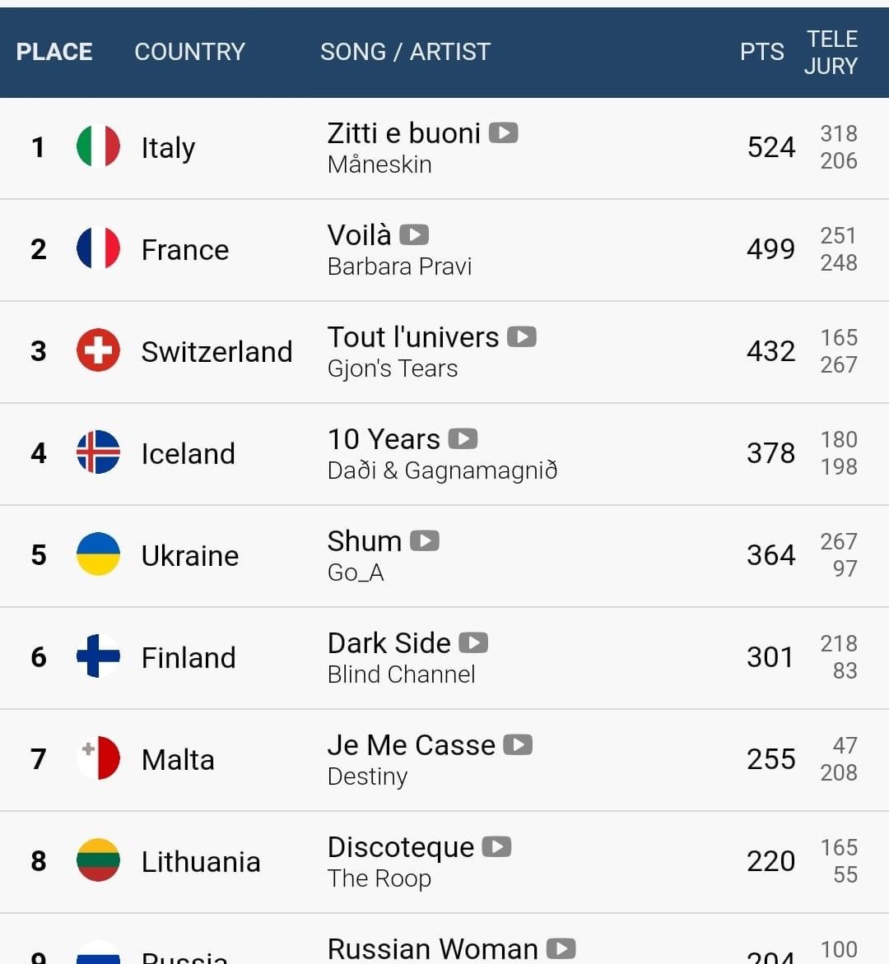Click the Iceland flag icon
The image size is (889, 964).
point(98,452)
